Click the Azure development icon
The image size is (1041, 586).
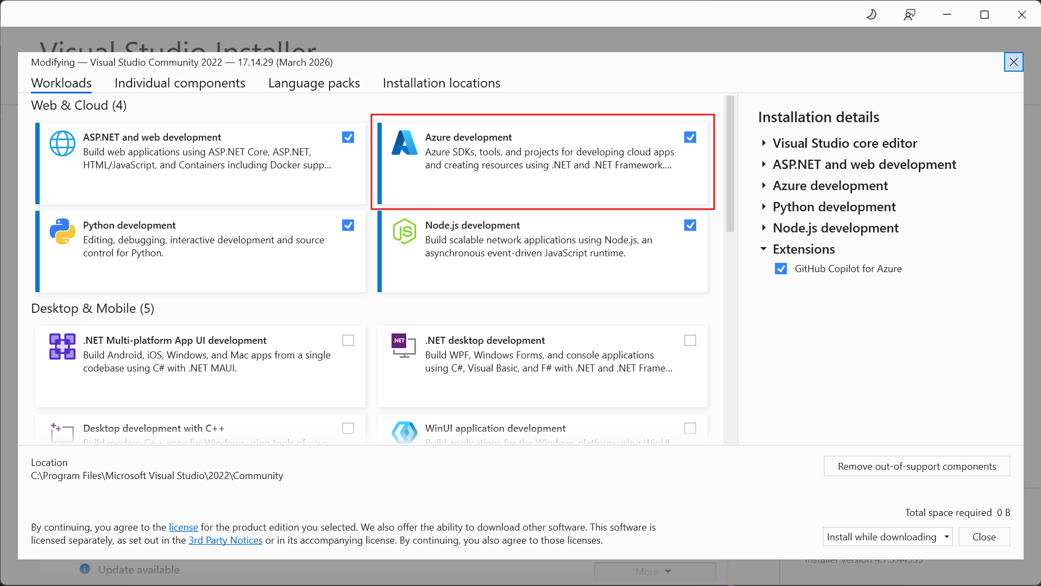click(x=404, y=143)
